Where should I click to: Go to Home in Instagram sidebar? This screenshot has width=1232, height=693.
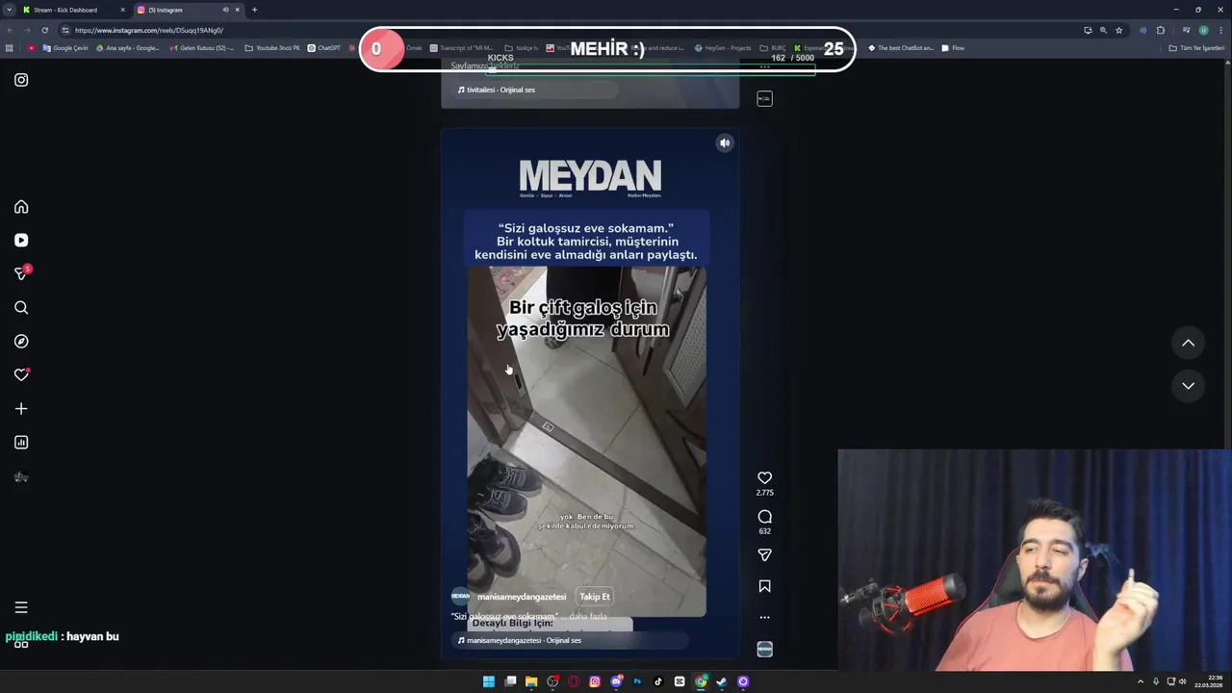pyautogui.click(x=21, y=207)
